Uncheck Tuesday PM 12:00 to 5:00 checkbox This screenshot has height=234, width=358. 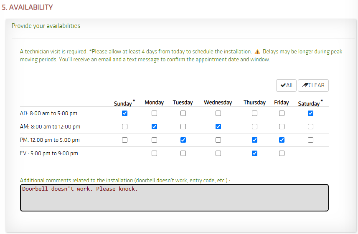tap(183, 140)
